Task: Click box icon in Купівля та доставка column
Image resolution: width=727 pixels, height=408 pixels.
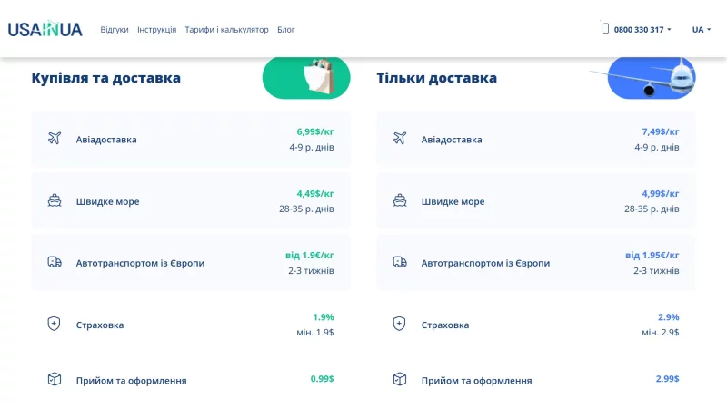Action: tap(55, 379)
